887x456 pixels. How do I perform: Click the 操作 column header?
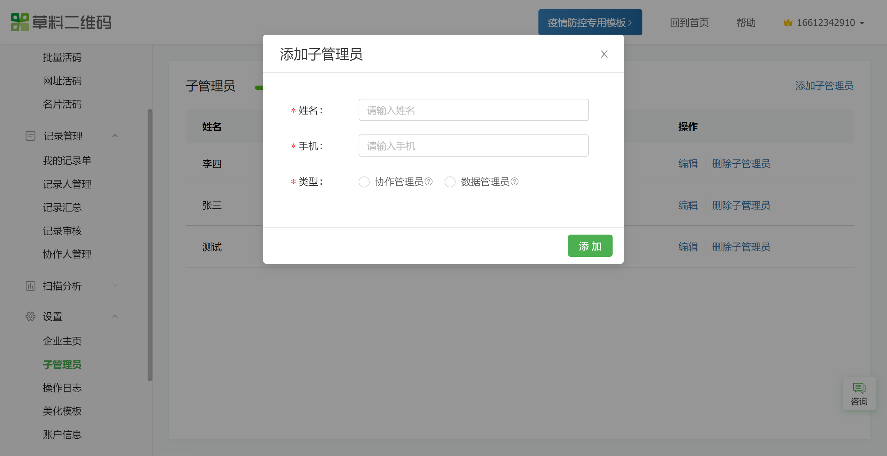pos(688,127)
